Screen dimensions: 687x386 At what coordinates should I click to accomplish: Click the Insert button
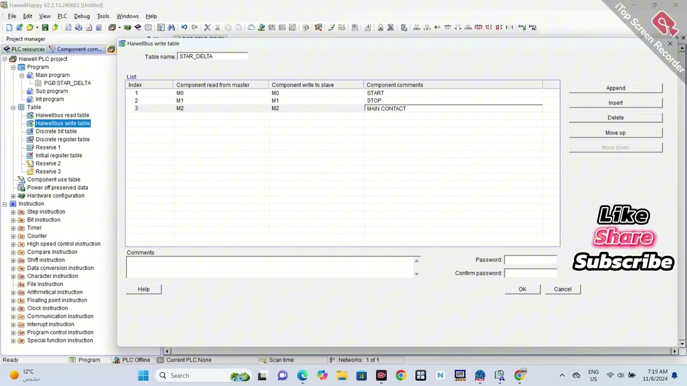tap(616, 103)
